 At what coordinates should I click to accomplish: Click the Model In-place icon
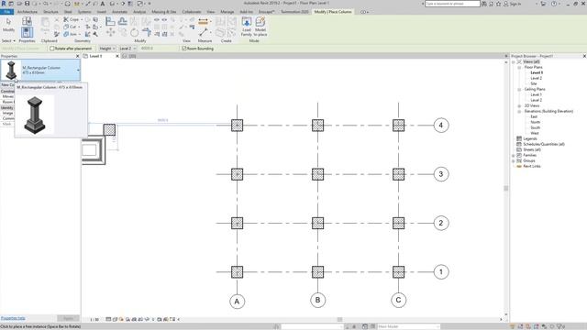tap(260, 22)
